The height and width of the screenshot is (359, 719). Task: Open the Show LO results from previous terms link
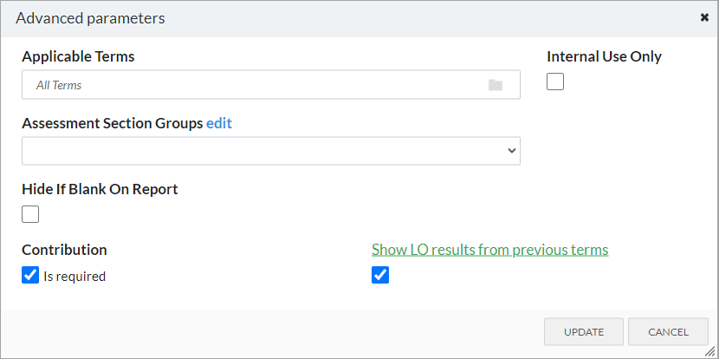(489, 250)
